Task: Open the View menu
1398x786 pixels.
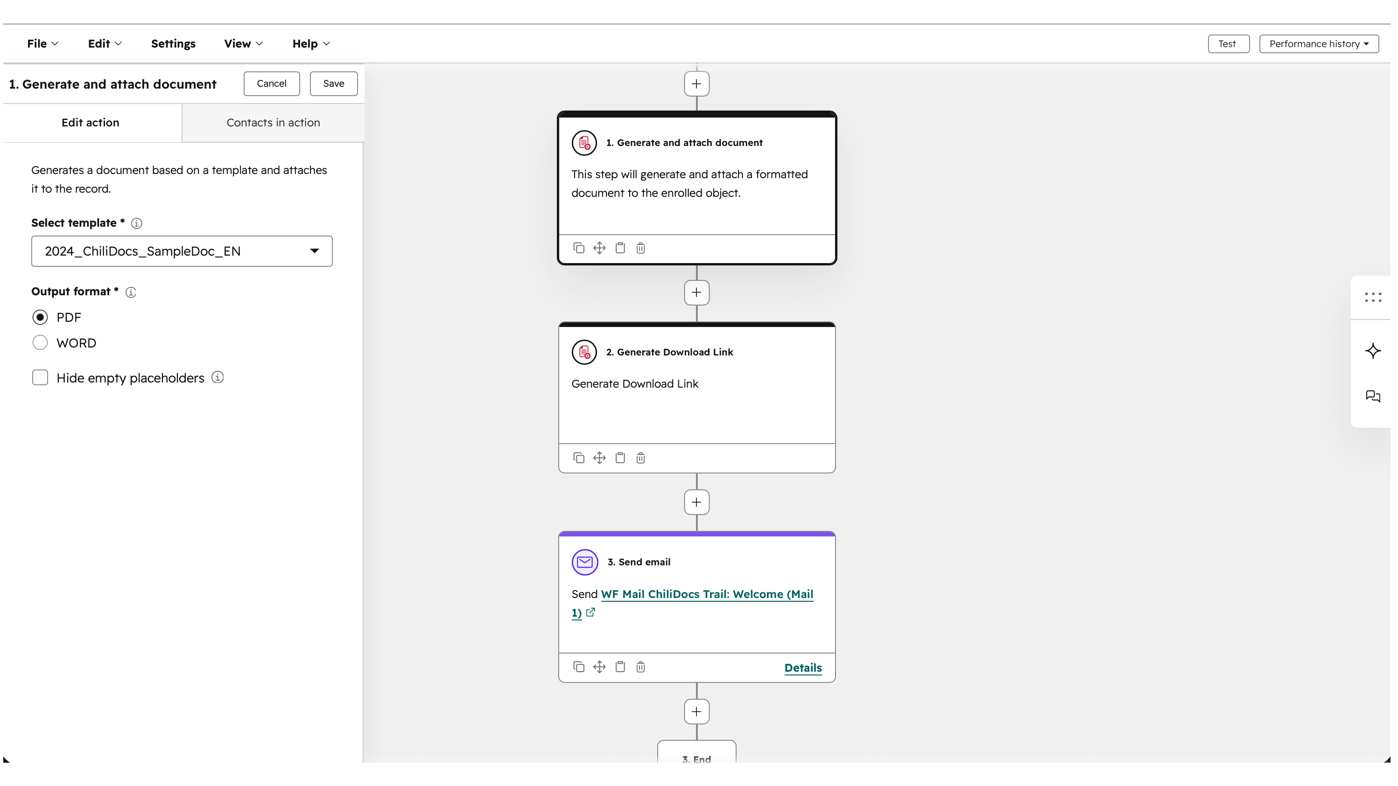Action: pyautogui.click(x=243, y=43)
